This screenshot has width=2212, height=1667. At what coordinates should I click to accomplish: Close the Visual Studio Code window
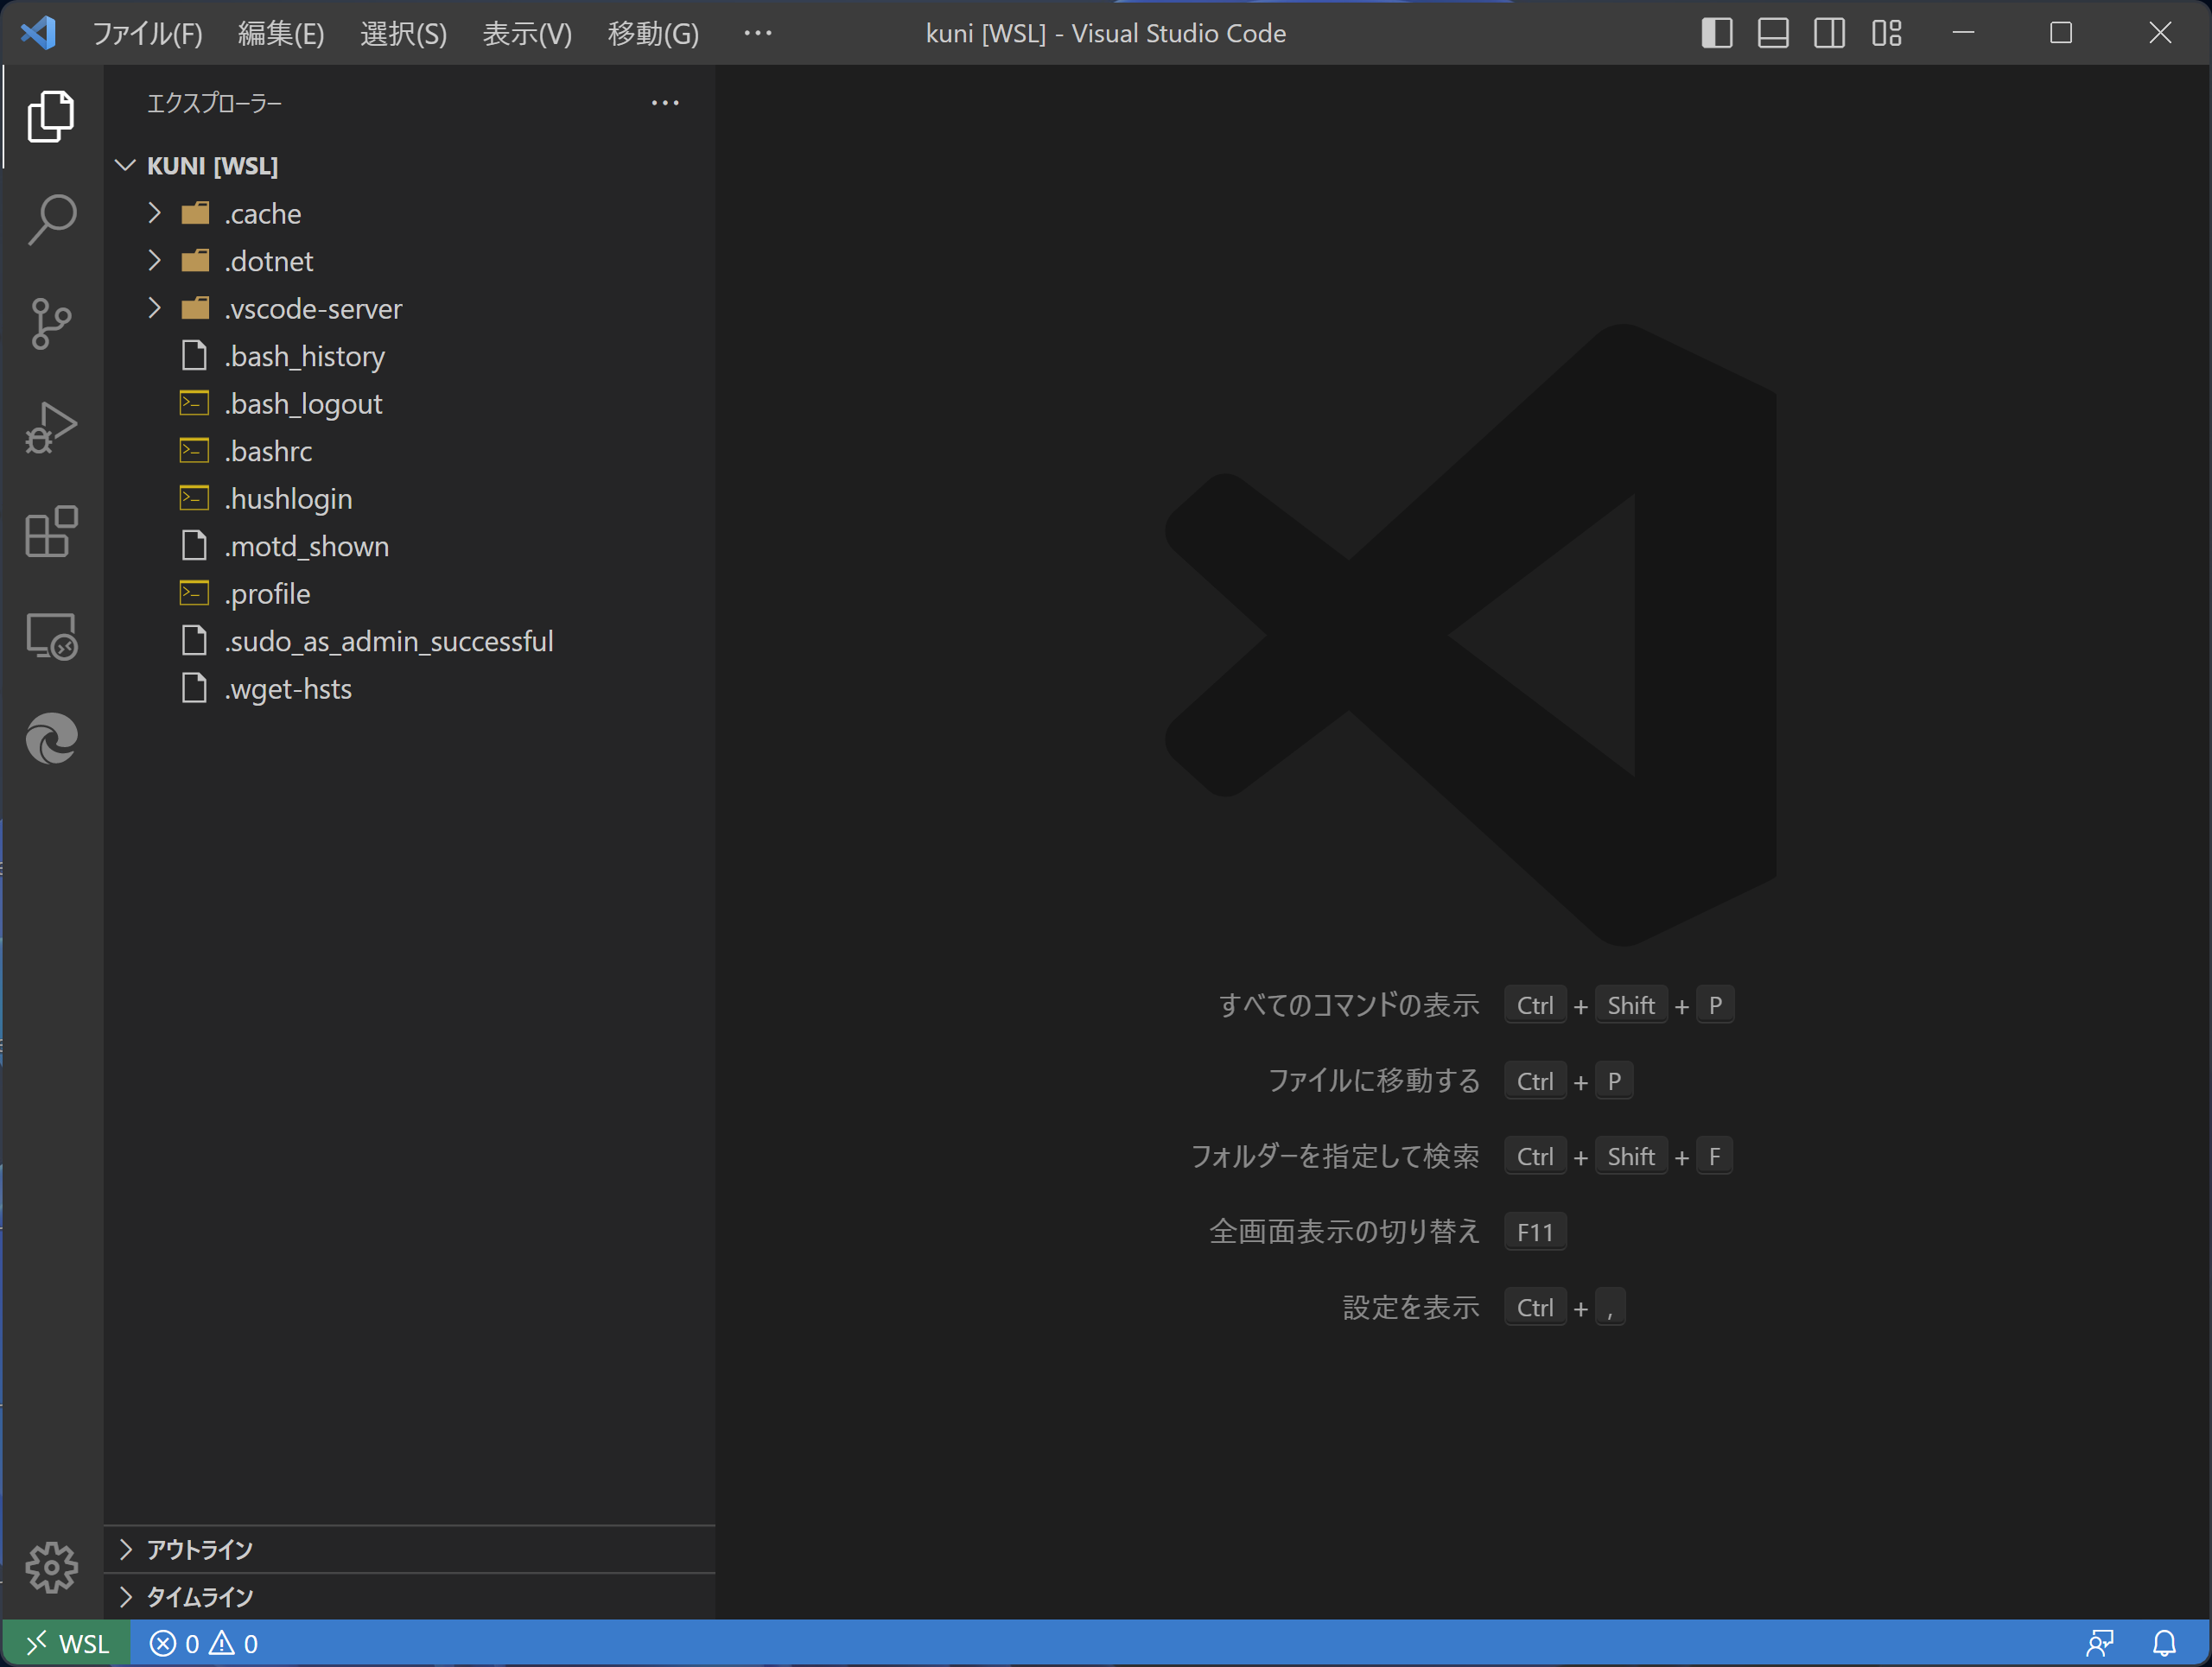(2160, 33)
